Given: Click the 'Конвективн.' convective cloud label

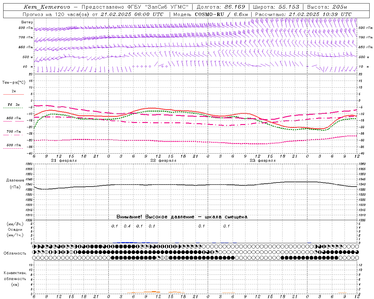Looking at the screenshot, I should [x=15, y=273].
